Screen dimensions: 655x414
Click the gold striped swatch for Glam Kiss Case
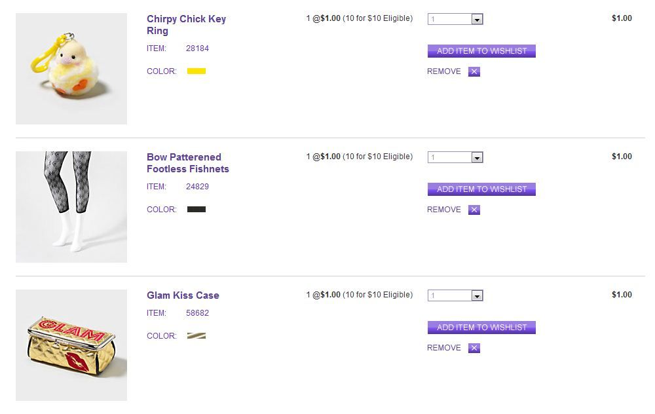[196, 336]
